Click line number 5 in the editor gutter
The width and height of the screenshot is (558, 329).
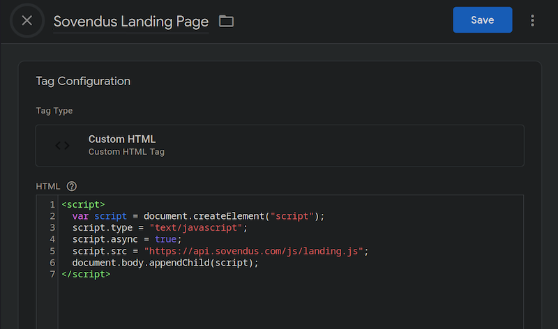coord(52,251)
